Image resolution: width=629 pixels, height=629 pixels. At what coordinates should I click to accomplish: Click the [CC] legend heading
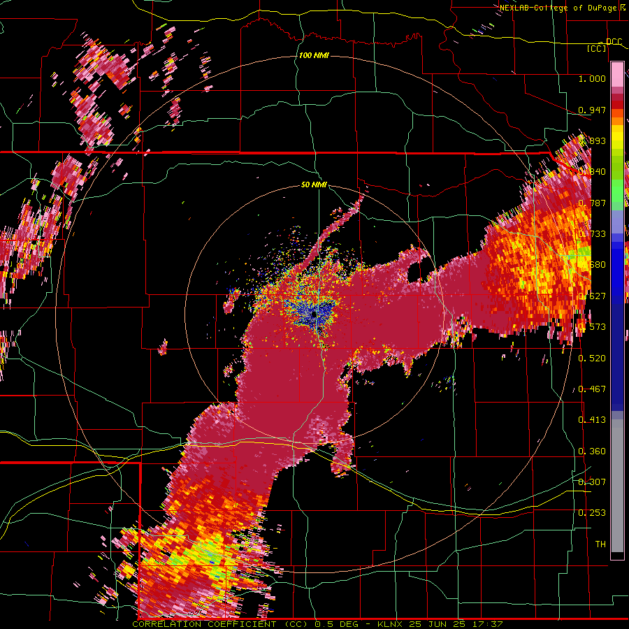597,49
